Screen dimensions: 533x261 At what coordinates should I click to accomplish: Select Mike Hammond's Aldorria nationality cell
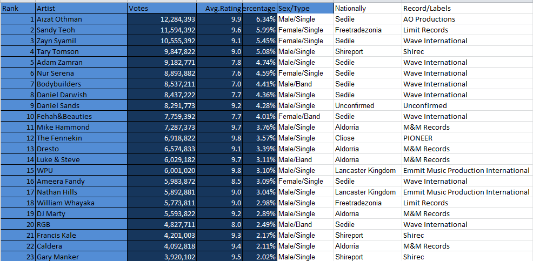[368, 127]
